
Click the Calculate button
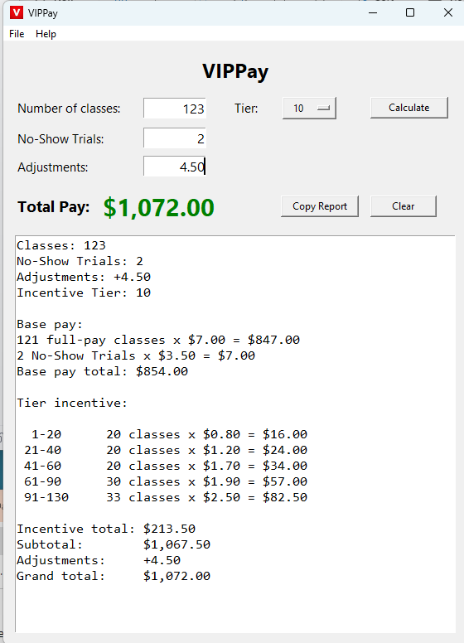coord(409,108)
